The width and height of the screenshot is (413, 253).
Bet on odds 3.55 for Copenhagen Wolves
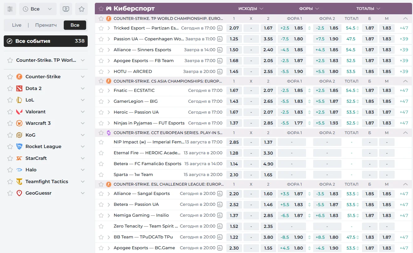click(x=268, y=39)
